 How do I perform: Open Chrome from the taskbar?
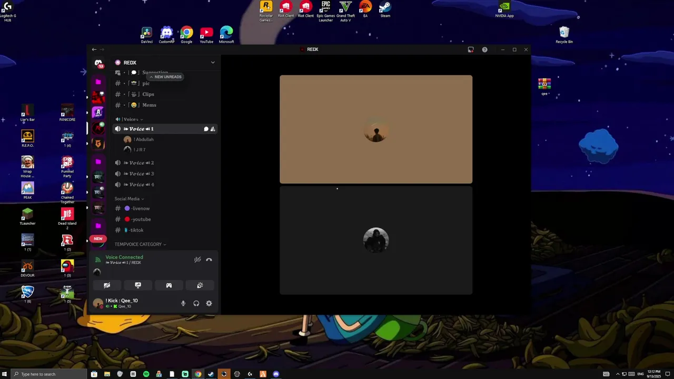tap(198, 374)
